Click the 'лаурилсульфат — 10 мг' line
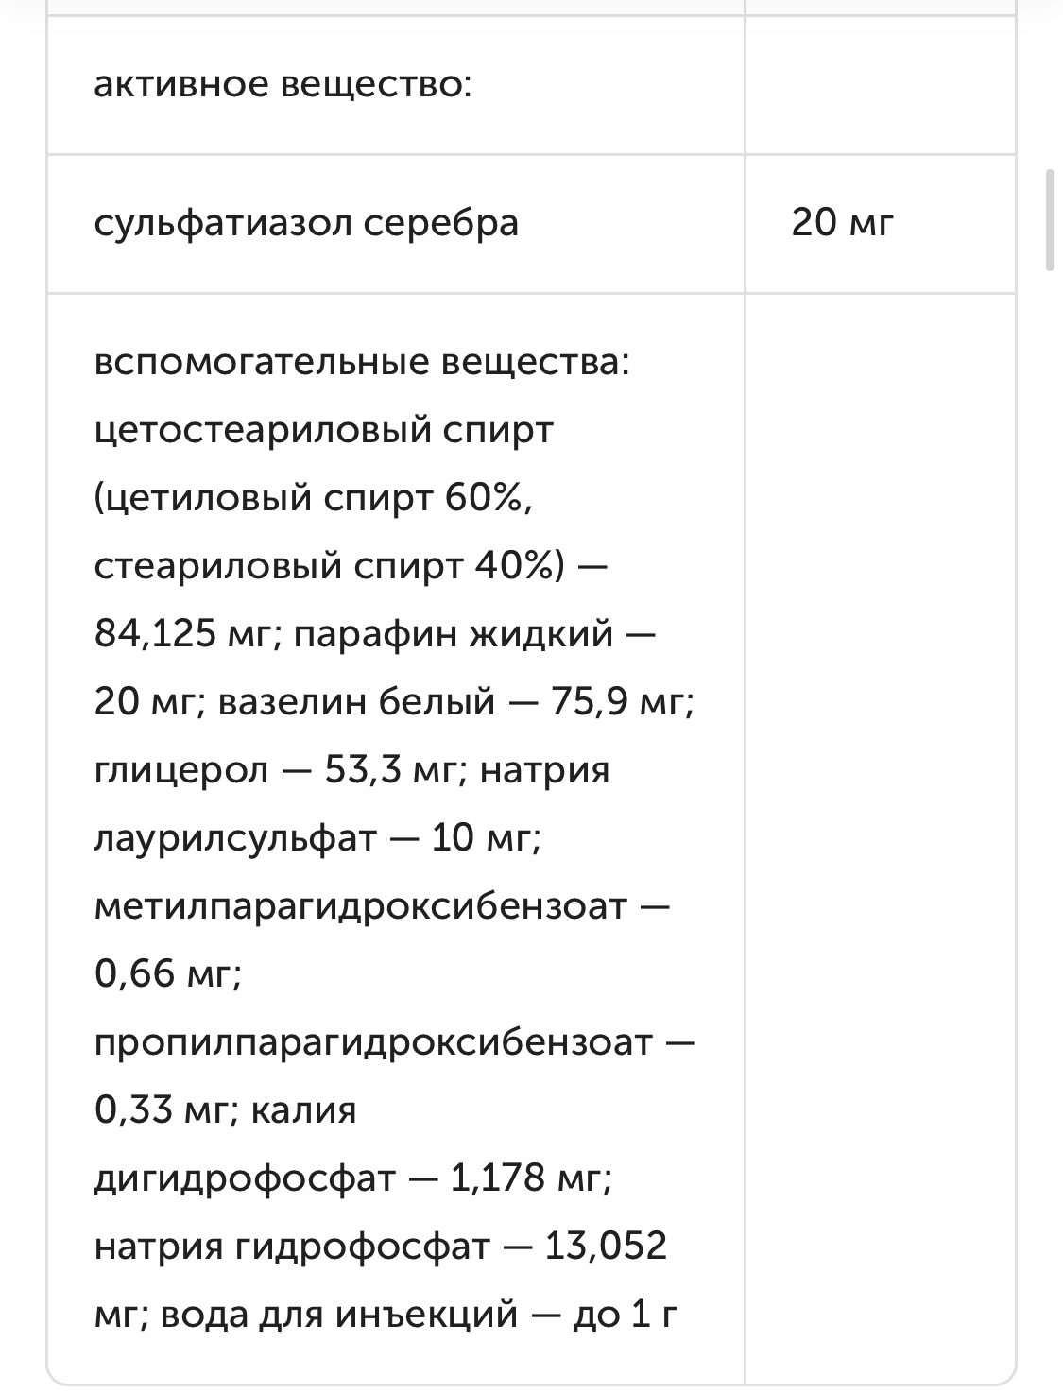This screenshot has width=1063, height=1393. click(x=317, y=838)
